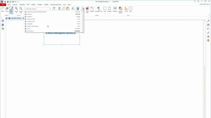Click the font list scroll up arrow

click(x=83, y=11)
